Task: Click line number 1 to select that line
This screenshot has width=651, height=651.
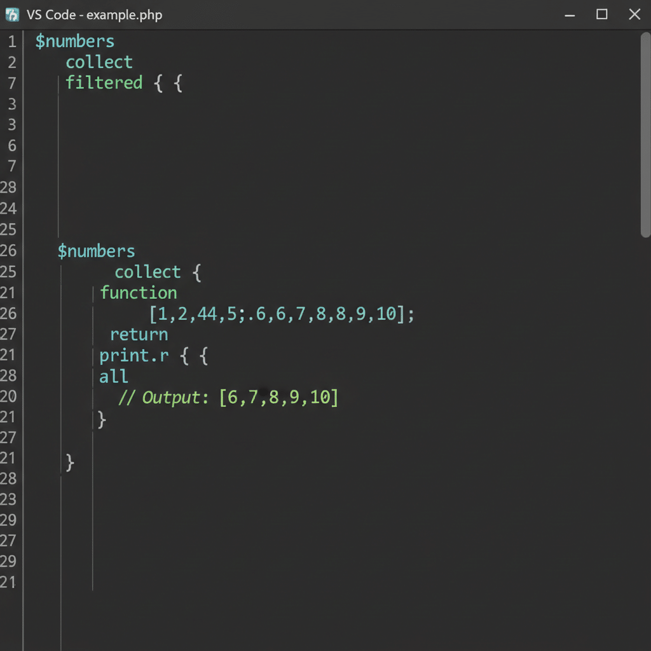Action: [x=11, y=41]
